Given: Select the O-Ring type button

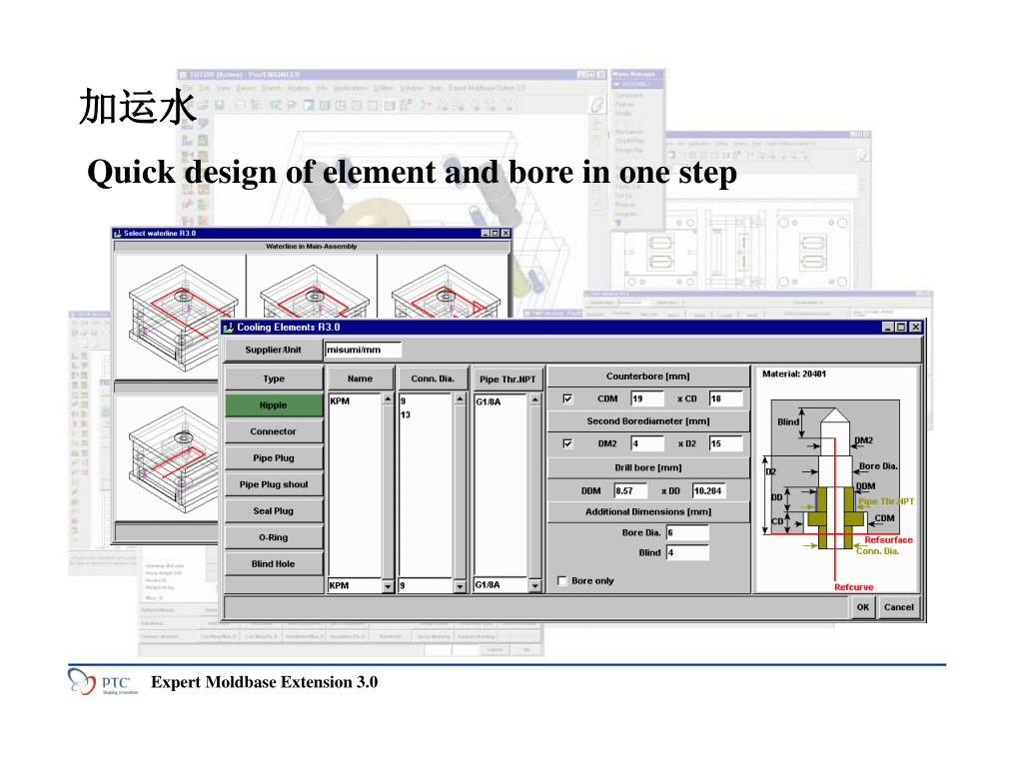Looking at the screenshot, I should click(x=274, y=537).
